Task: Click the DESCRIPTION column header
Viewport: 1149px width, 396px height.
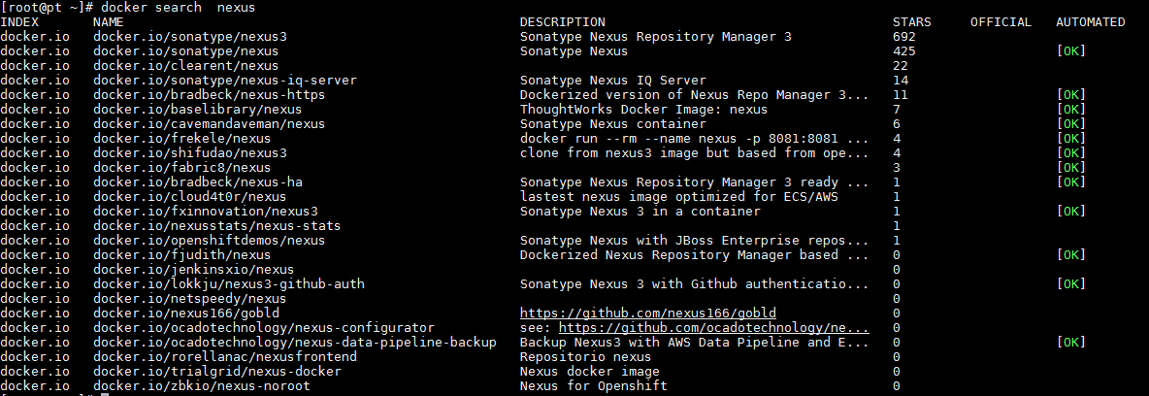Action: pos(562,22)
